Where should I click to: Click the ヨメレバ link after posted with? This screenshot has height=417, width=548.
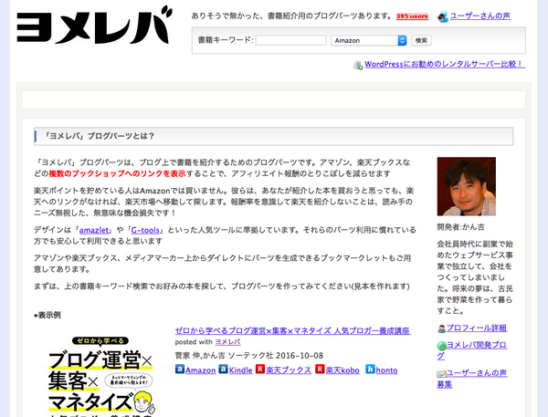pyautogui.click(x=227, y=342)
